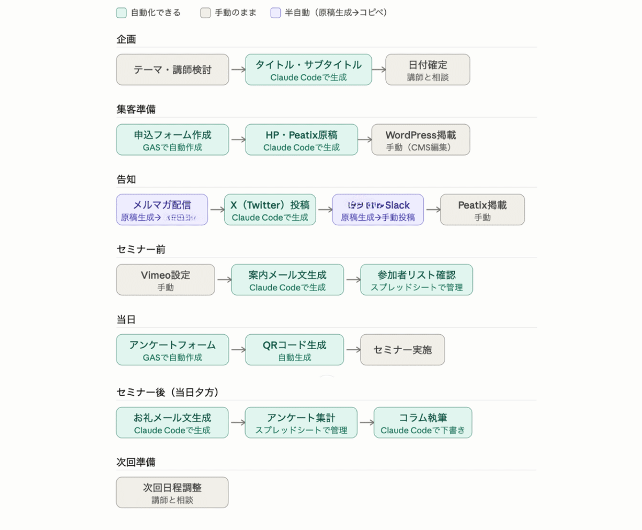
Task: Click the 次回日程調整 node
Action: [x=172, y=493]
